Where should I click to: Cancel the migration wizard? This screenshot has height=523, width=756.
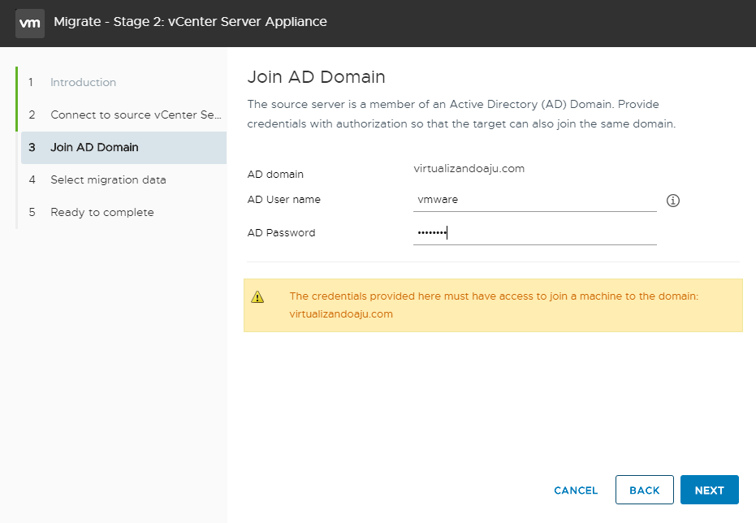click(576, 491)
